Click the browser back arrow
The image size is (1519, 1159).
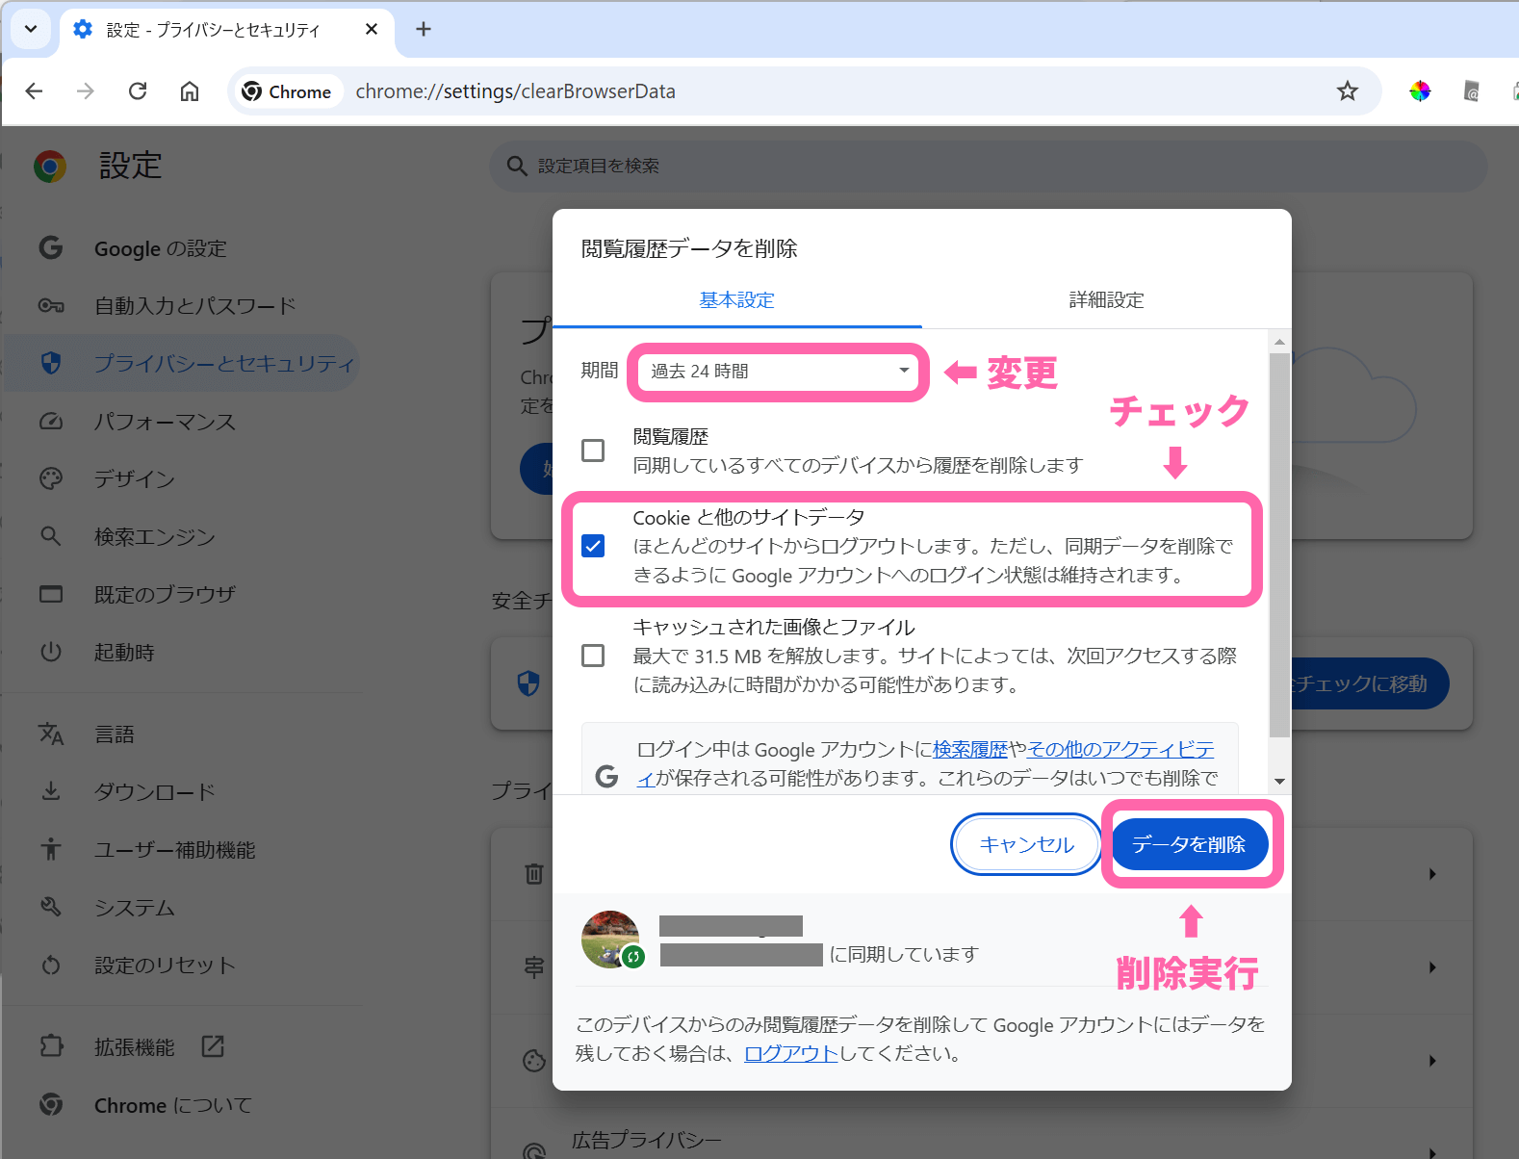(35, 91)
